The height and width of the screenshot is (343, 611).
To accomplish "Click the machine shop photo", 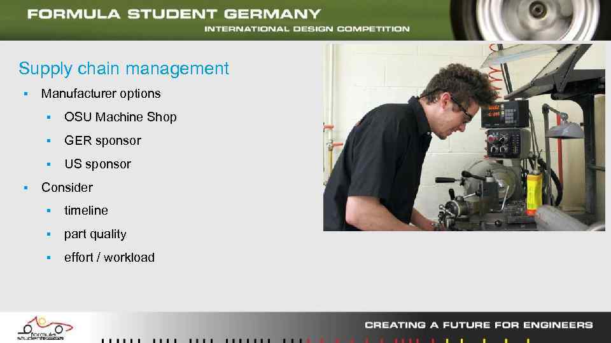I will click(x=464, y=137).
